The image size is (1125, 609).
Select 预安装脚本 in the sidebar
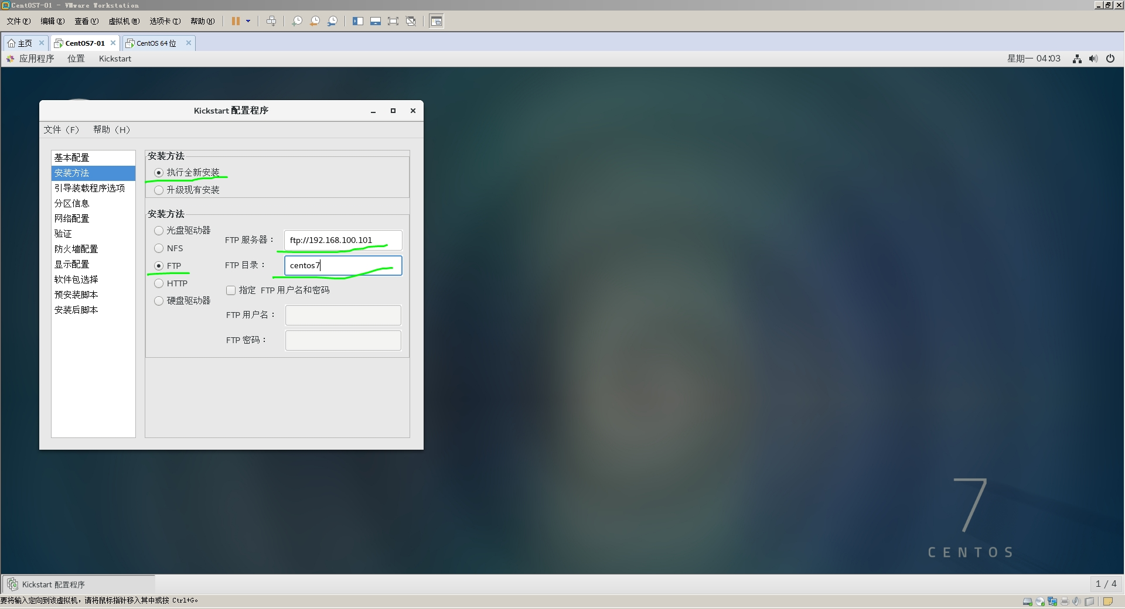coord(93,295)
